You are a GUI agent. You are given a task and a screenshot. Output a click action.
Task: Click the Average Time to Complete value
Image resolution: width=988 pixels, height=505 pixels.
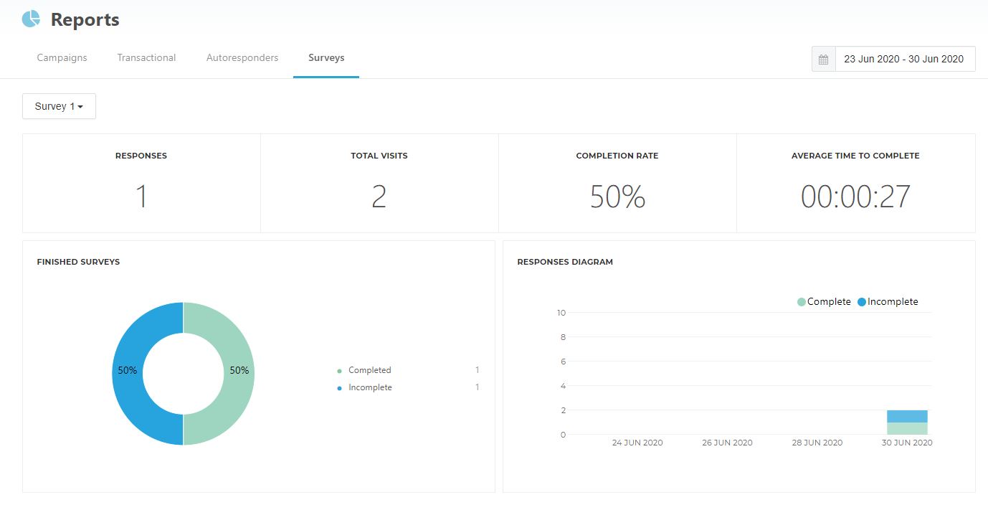point(855,197)
